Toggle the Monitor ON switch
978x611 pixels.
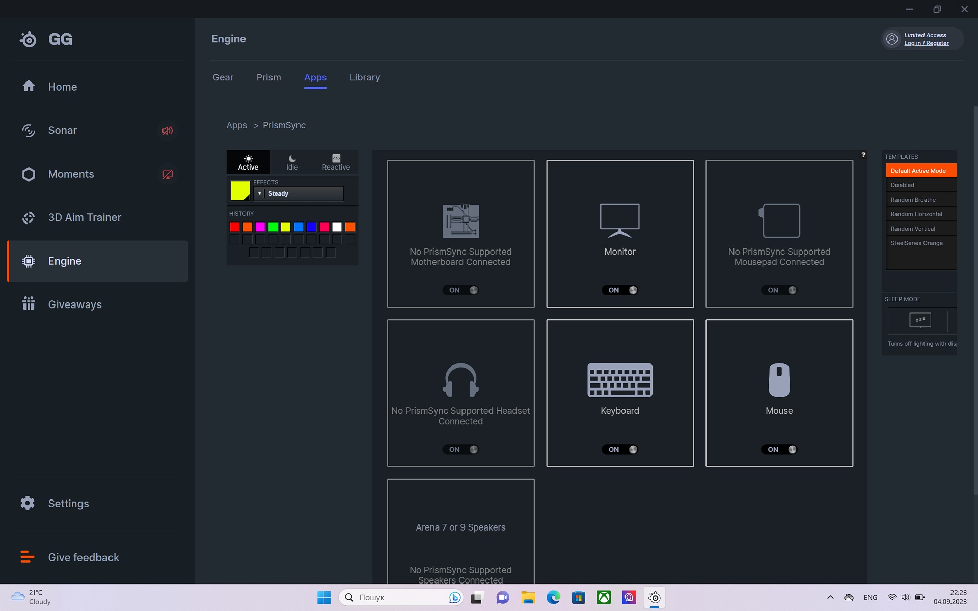point(620,290)
